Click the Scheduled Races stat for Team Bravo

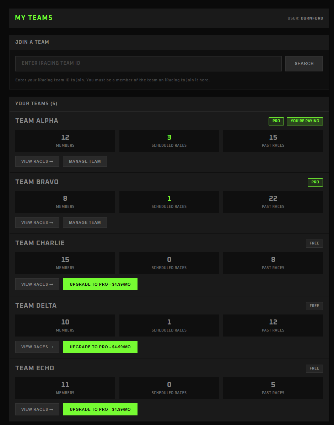click(x=169, y=201)
